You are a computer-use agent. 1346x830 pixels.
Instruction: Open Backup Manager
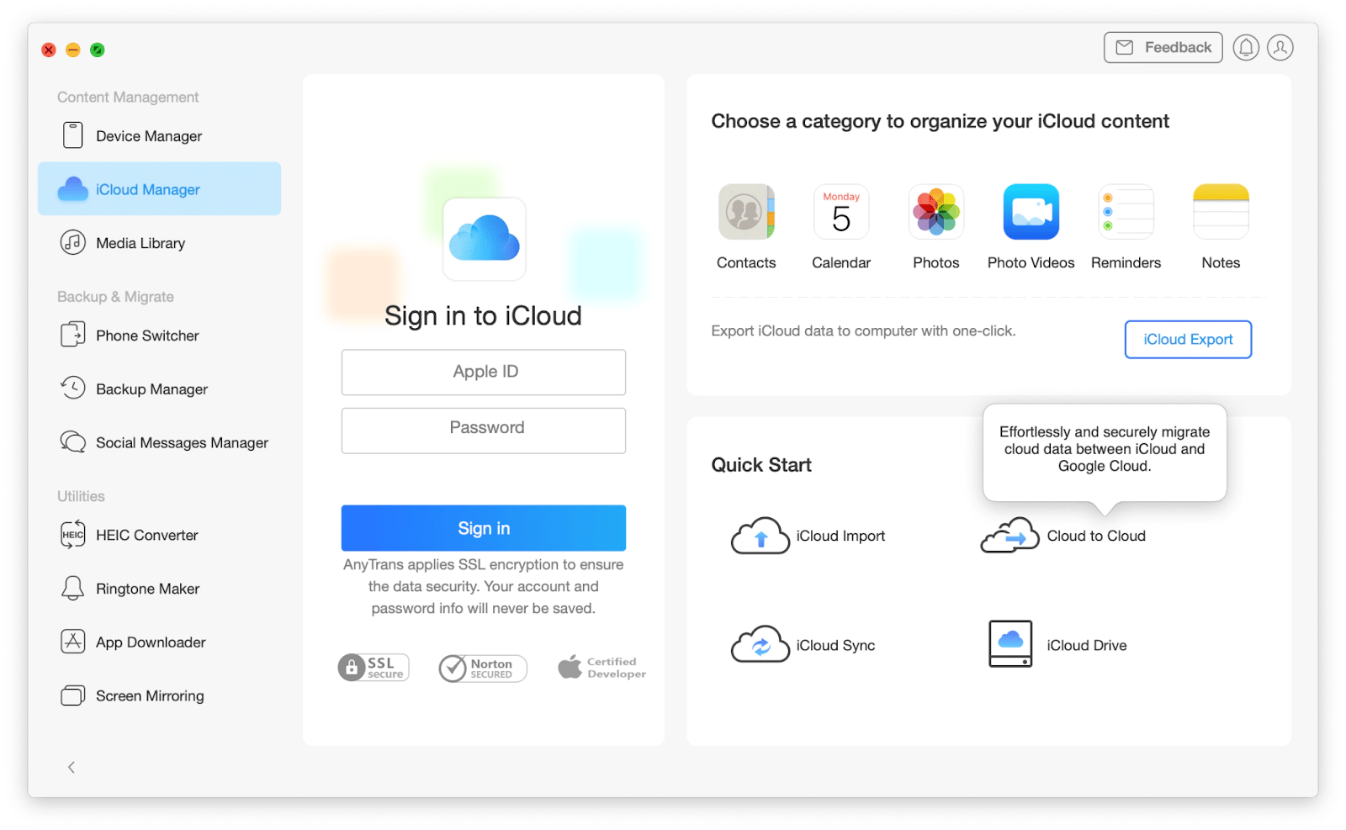(x=159, y=389)
